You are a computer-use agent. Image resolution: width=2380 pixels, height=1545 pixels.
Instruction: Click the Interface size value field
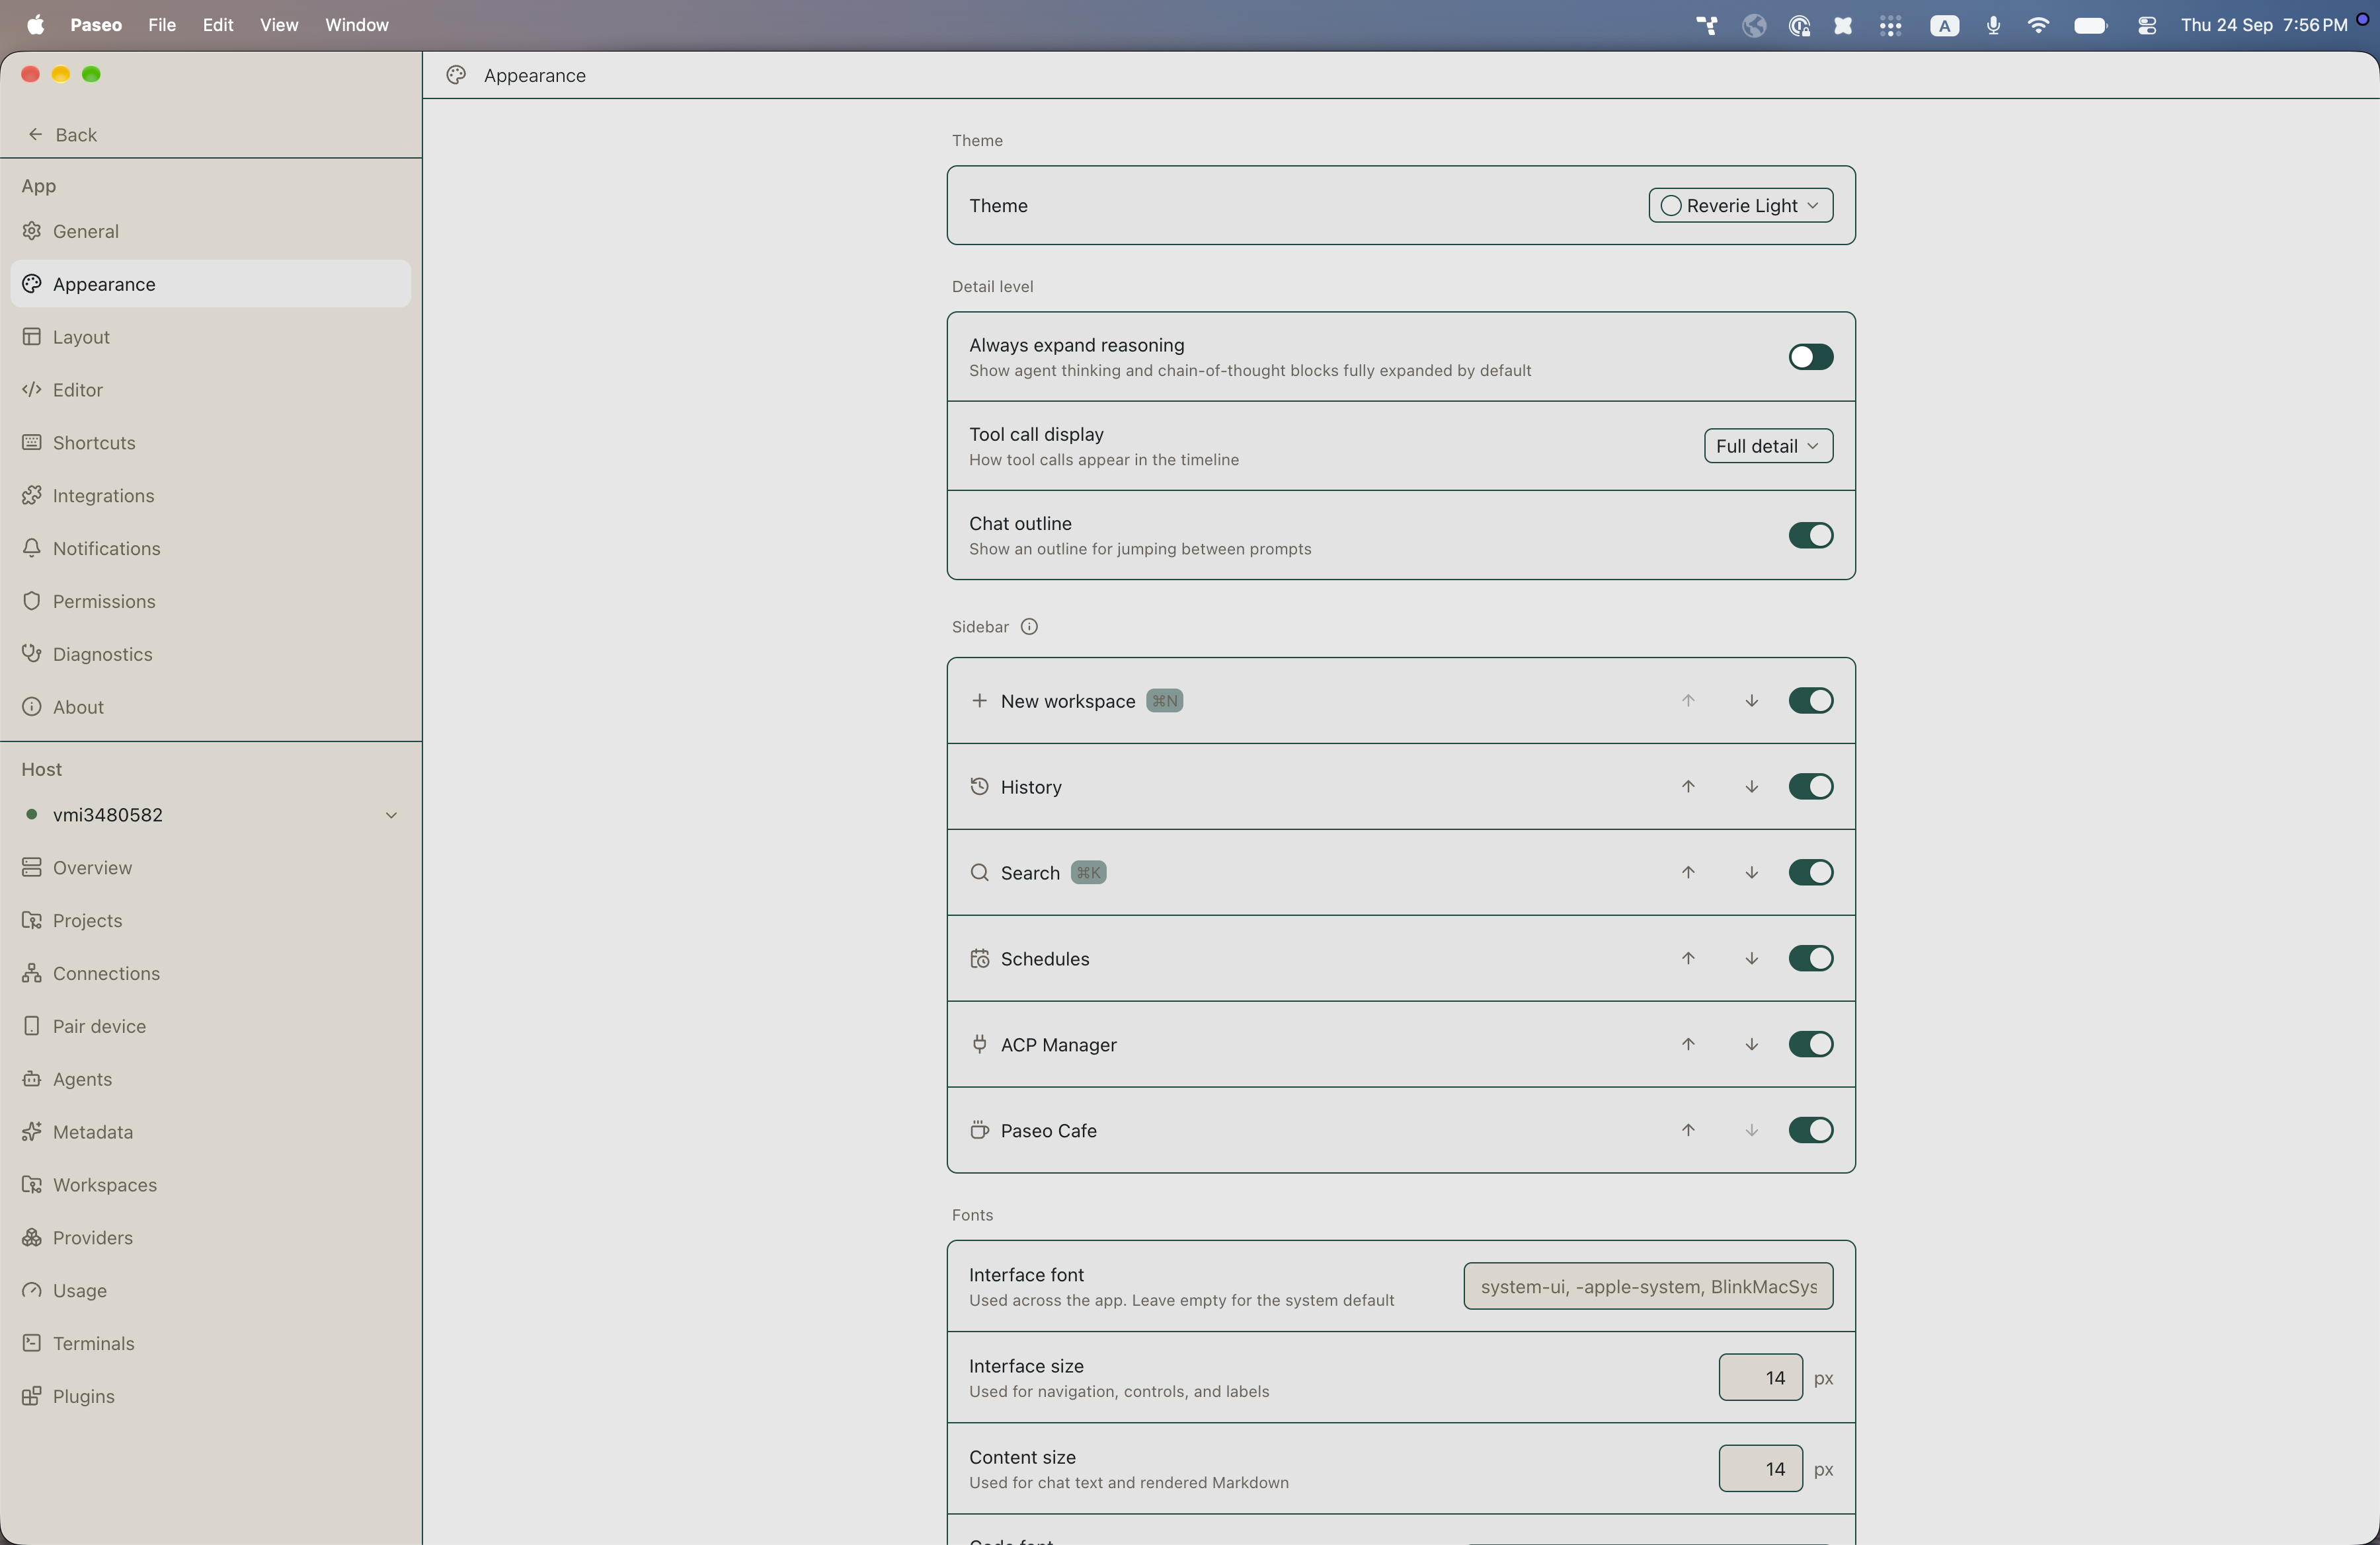1760,1377
